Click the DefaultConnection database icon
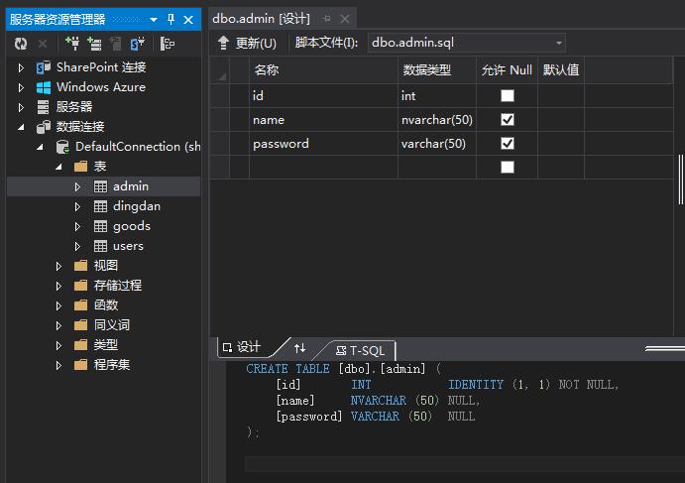The image size is (685, 483). point(62,147)
